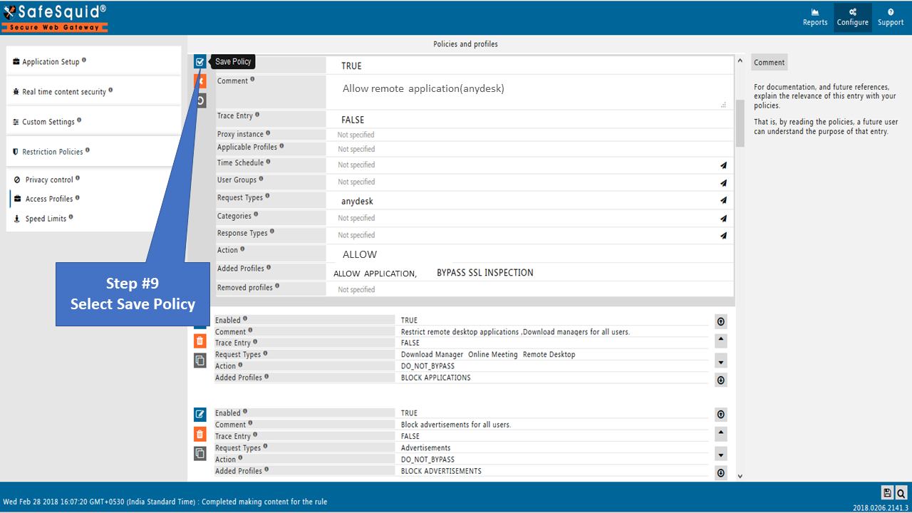Expand Real time content security section
Viewport: 912px width, 513px height.
(94, 91)
